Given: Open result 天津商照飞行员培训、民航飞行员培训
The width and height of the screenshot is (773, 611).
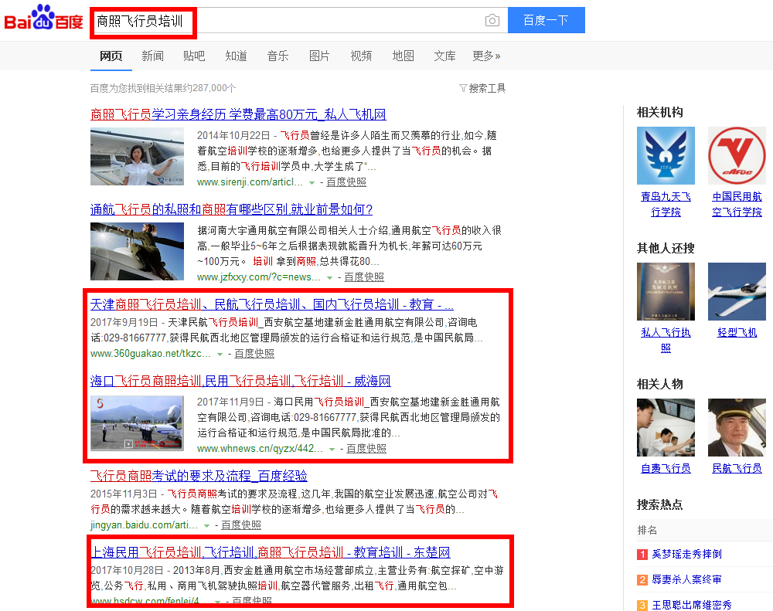Looking at the screenshot, I should 271,304.
